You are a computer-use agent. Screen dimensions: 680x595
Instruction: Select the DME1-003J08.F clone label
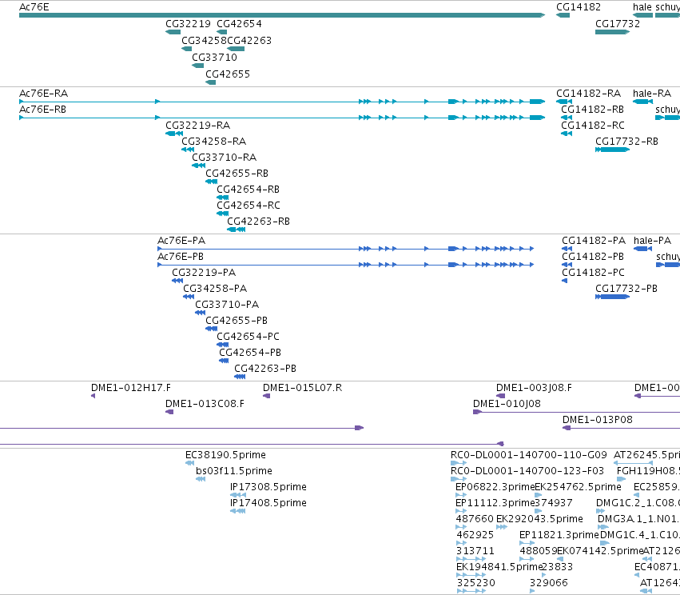[x=535, y=388]
